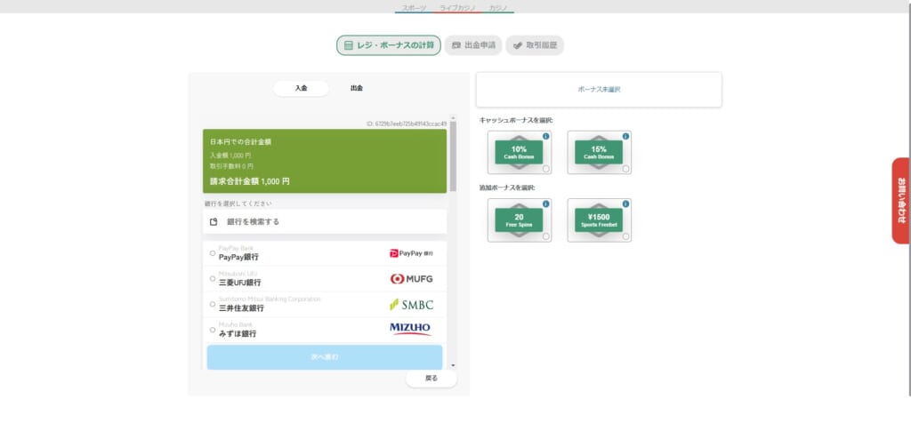The image size is (911, 423).
Task: Click info icon on 10% Cash Bonus card
Action: tap(545, 136)
